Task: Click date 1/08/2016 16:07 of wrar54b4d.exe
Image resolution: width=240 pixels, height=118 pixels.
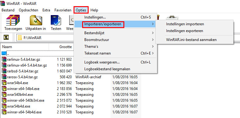Action: 125,106
